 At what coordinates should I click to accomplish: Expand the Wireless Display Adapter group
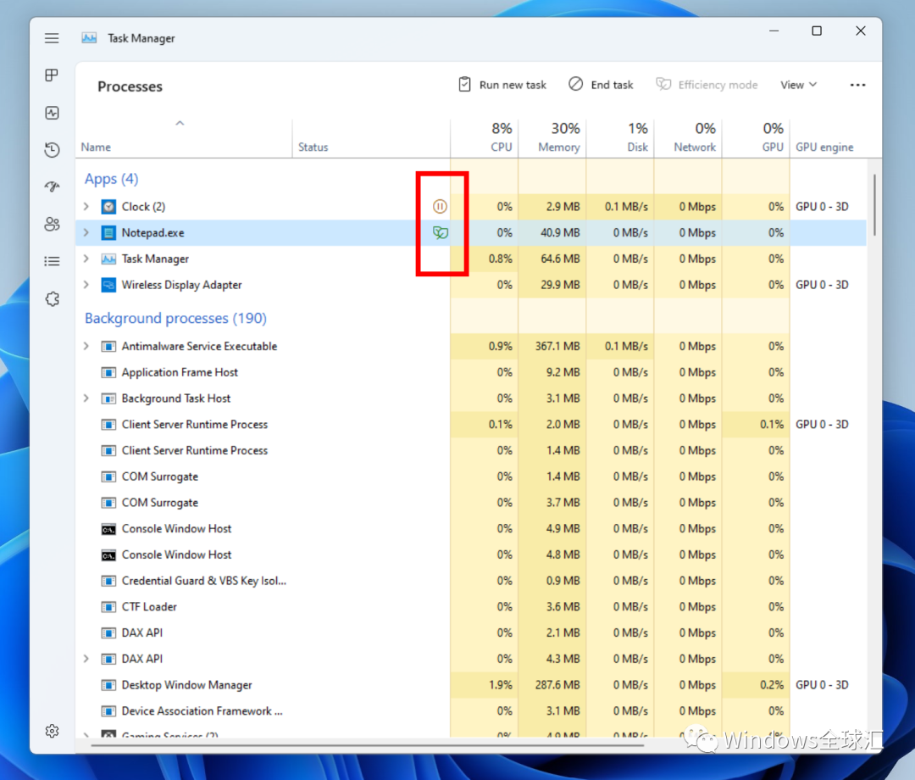click(86, 285)
